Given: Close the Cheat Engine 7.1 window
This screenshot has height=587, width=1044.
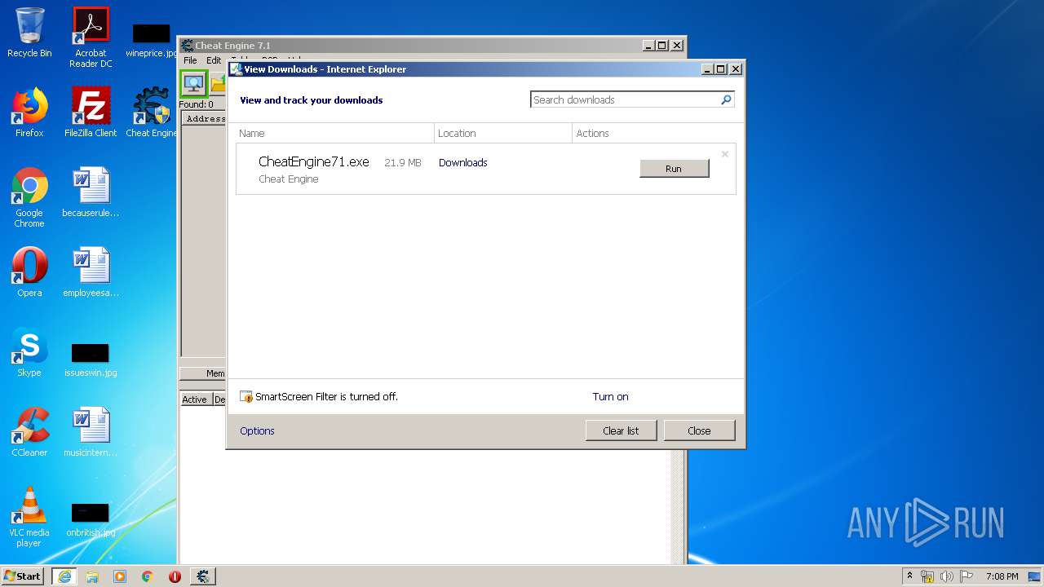Looking at the screenshot, I should click(677, 46).
